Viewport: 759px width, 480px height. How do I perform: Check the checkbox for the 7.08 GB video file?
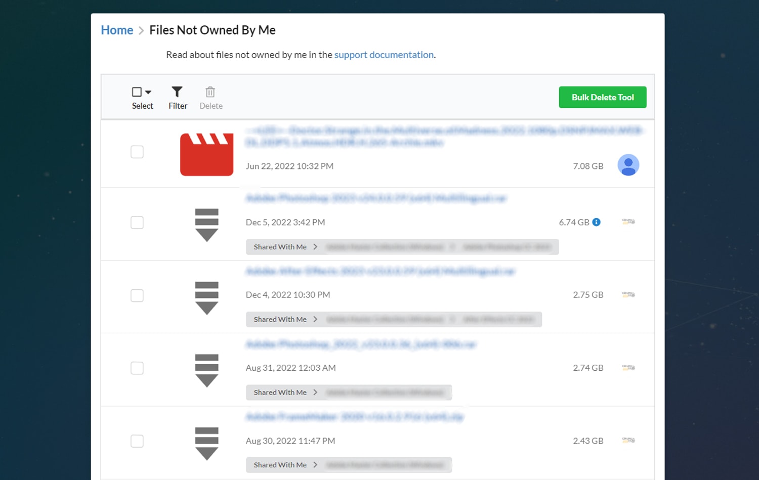tap(137, 152)
